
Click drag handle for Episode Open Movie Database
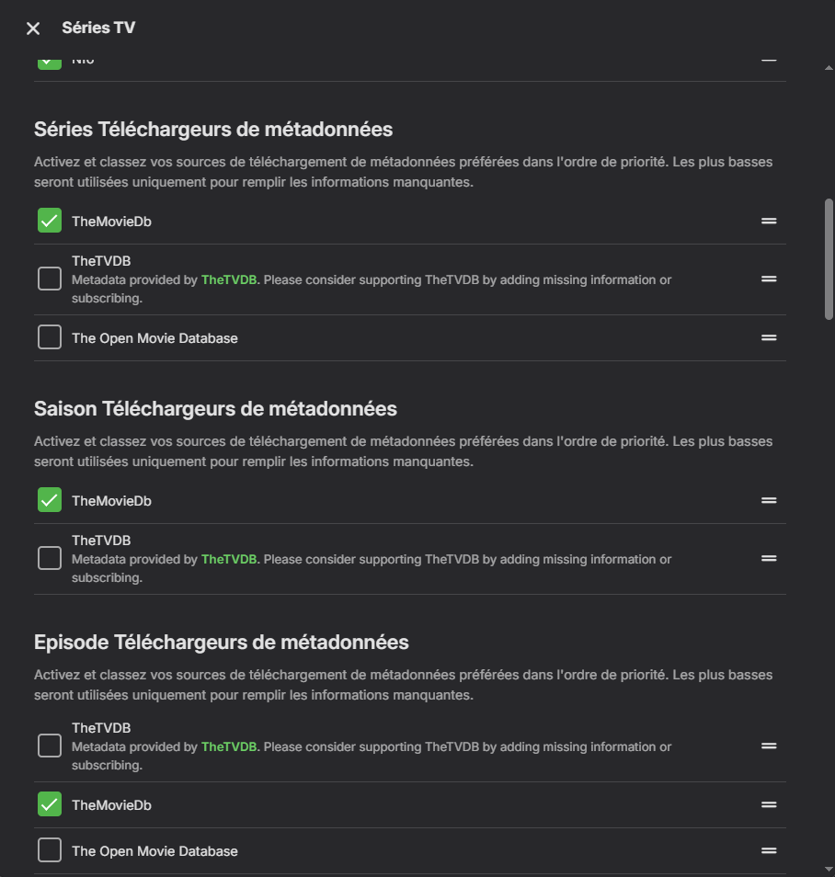[x=769, y=850]
